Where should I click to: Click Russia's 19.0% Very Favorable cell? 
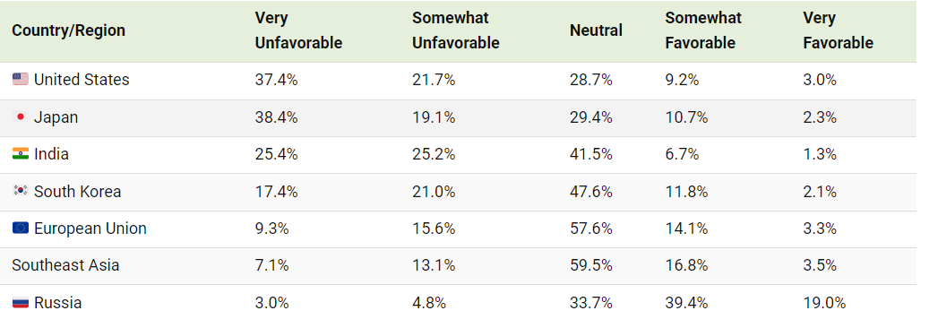click(824, 303)
